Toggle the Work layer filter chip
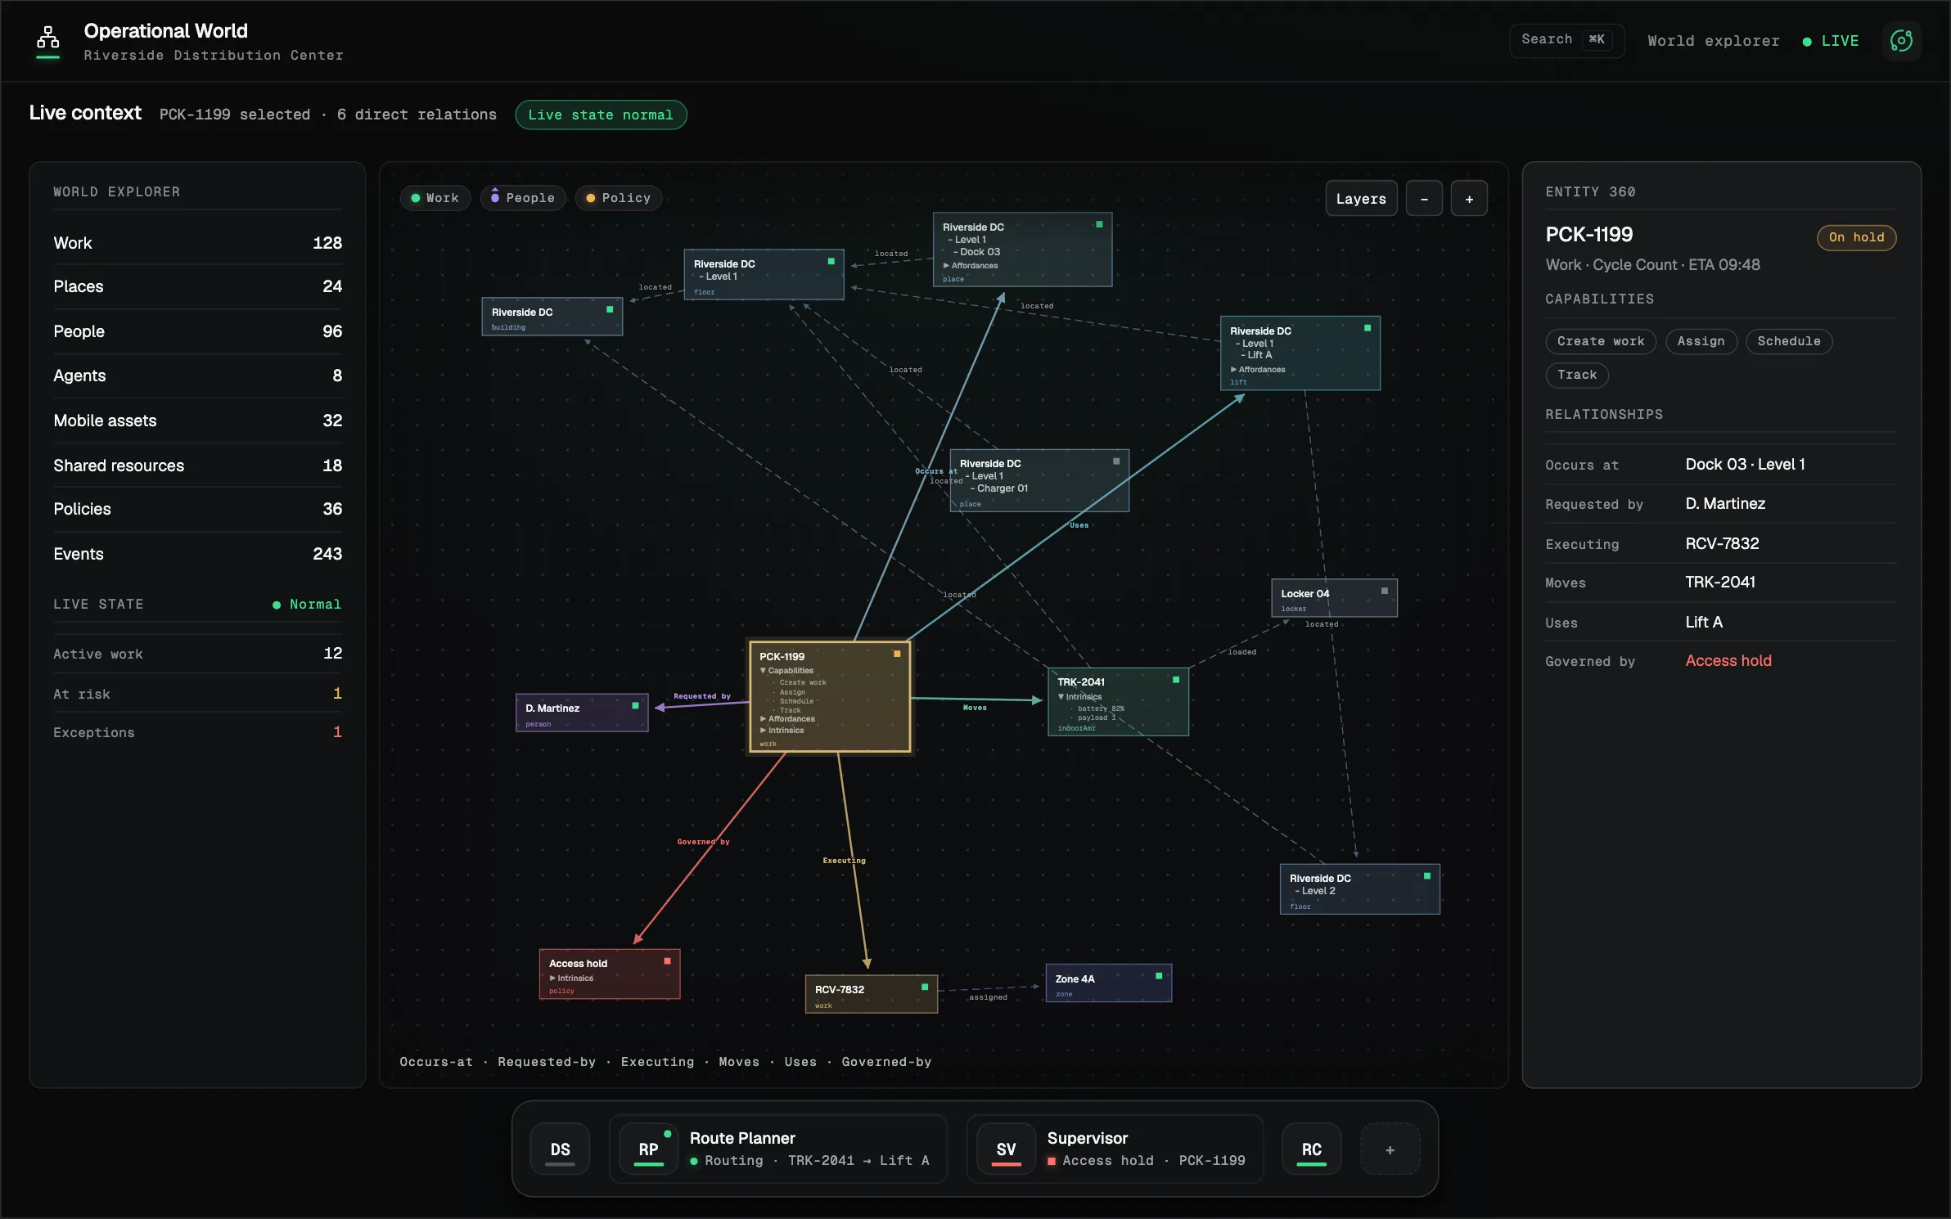This screenshot has height=1219, width=1951. pyautogui.click(x=435, y=198)
